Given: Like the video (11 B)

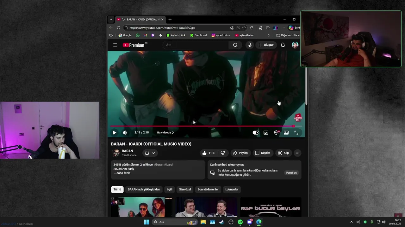Looking at the screenshot, I should click(x=208, y=153).
